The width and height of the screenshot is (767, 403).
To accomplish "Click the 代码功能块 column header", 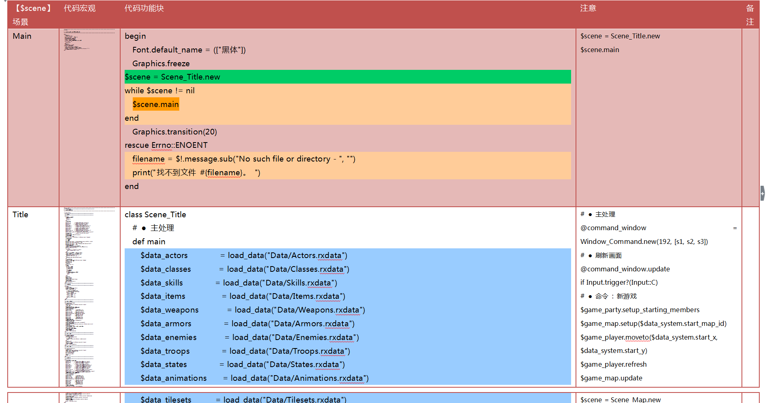I will click(x=144, y=8).
